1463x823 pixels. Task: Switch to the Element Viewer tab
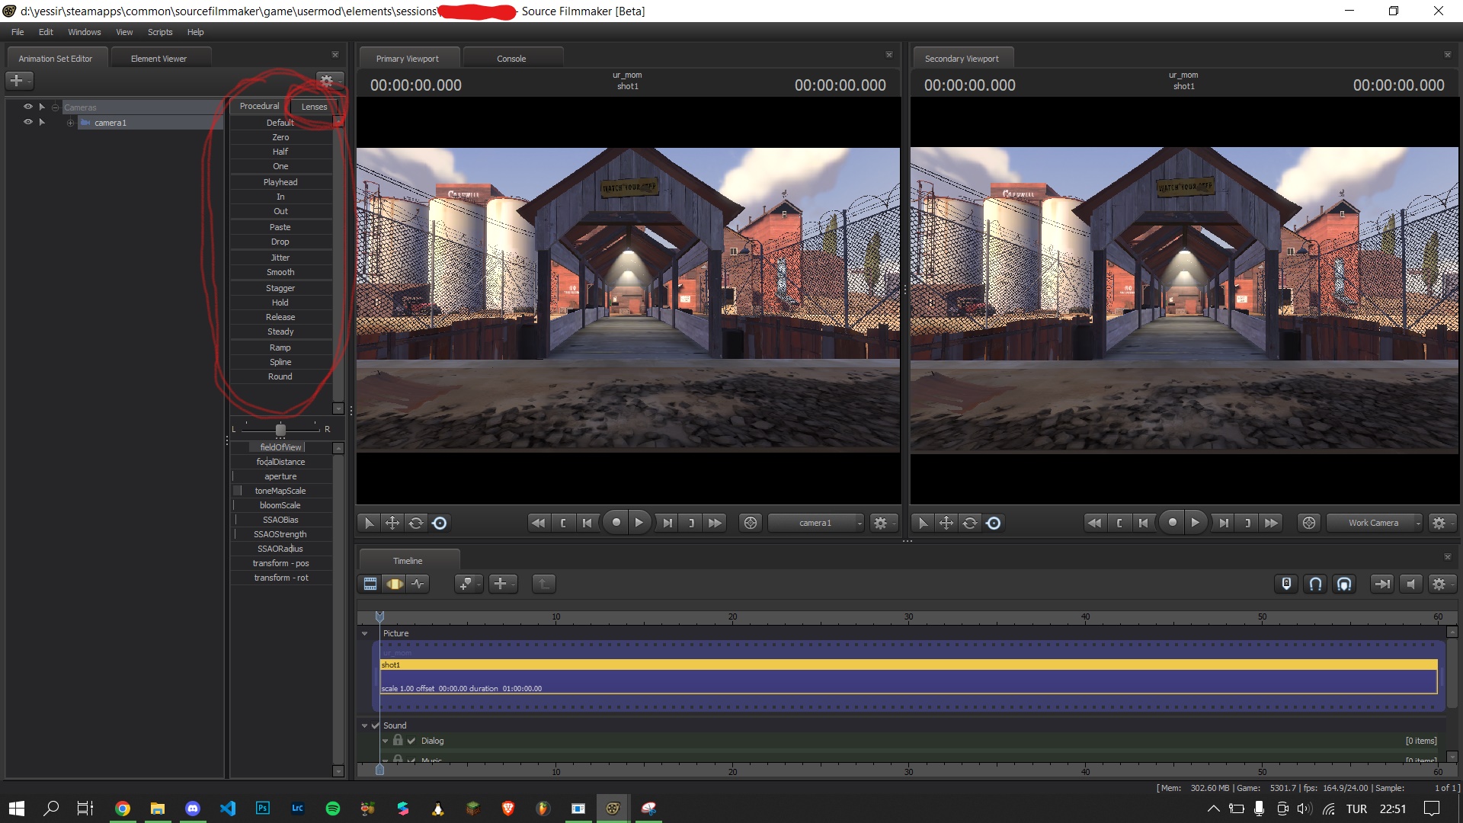click(158, 59)
